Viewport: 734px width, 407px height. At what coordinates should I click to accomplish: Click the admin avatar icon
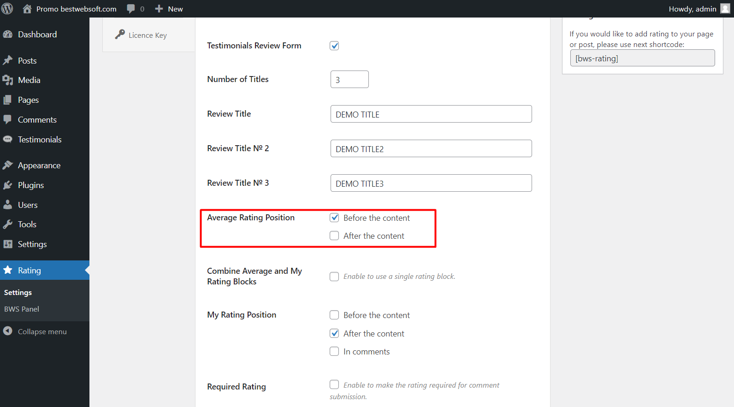(725, 9)
